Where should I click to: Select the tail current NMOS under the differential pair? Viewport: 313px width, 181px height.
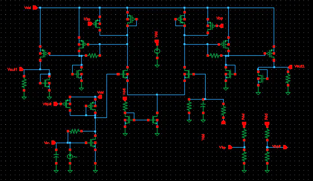coord(154,120)
